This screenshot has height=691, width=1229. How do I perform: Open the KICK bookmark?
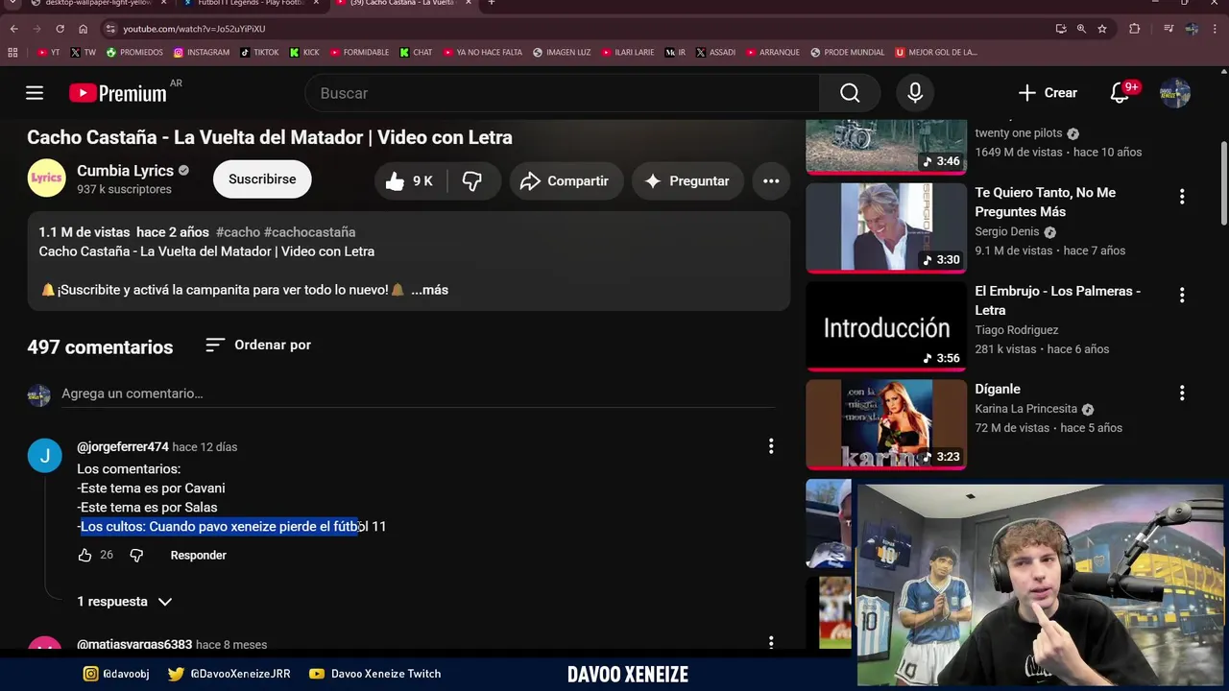click(x=304, y=53)
